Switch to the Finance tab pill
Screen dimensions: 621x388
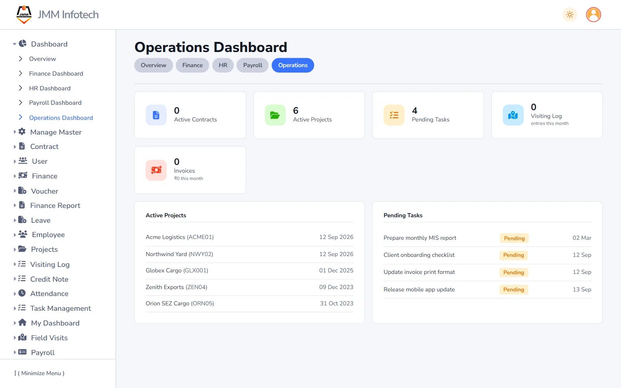(193, 65)
